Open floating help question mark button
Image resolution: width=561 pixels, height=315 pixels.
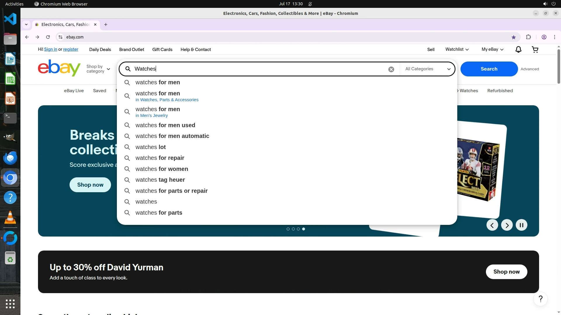pos(540,299)
